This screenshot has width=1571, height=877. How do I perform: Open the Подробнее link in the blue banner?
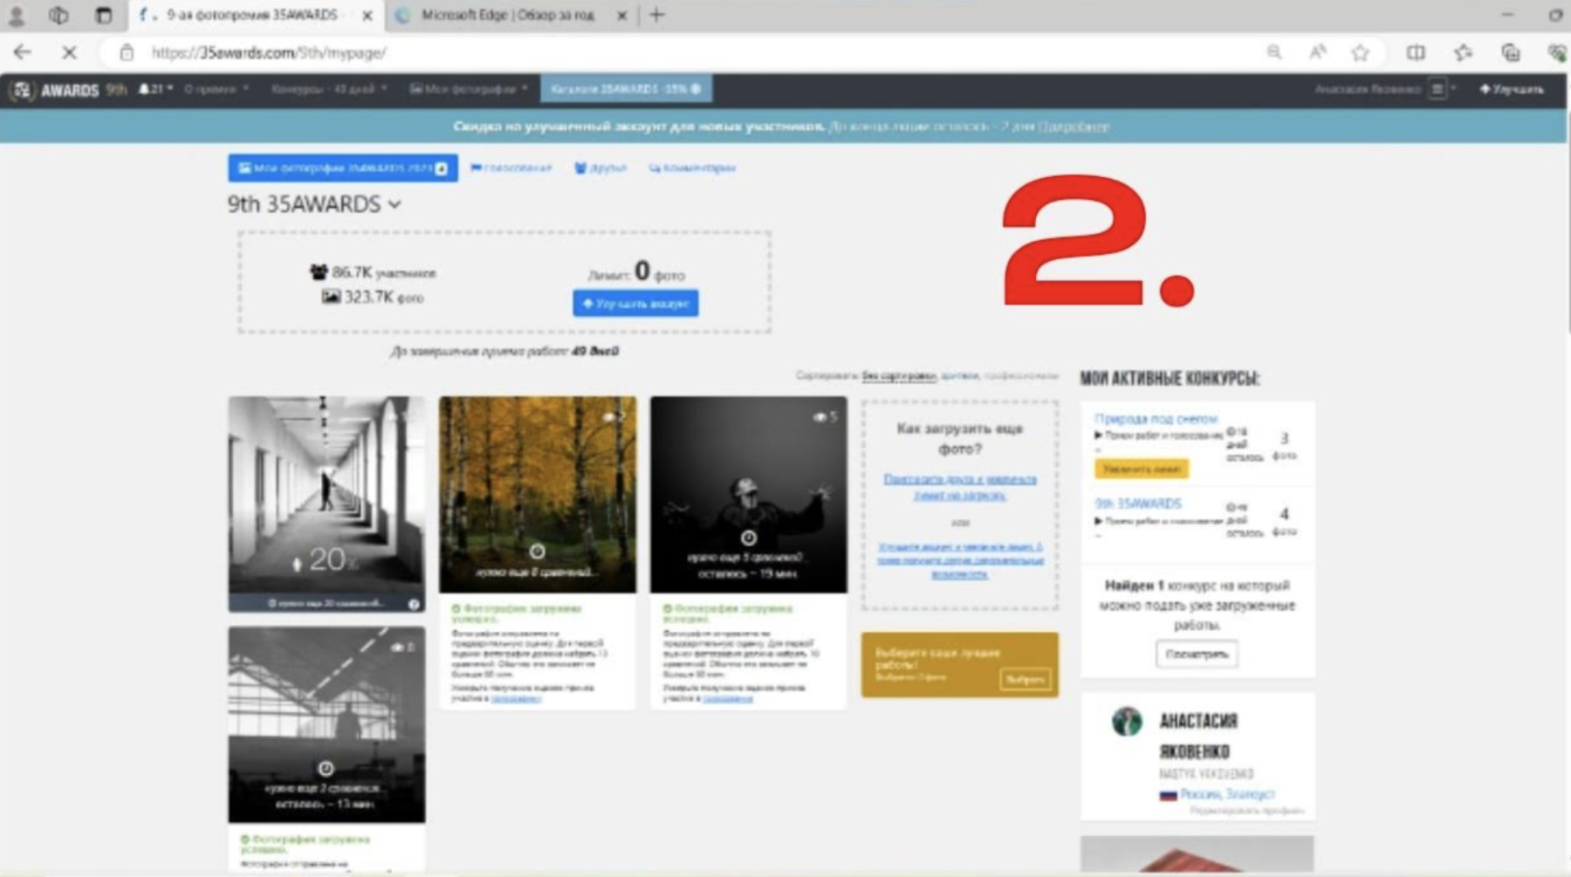(1074, 127)
